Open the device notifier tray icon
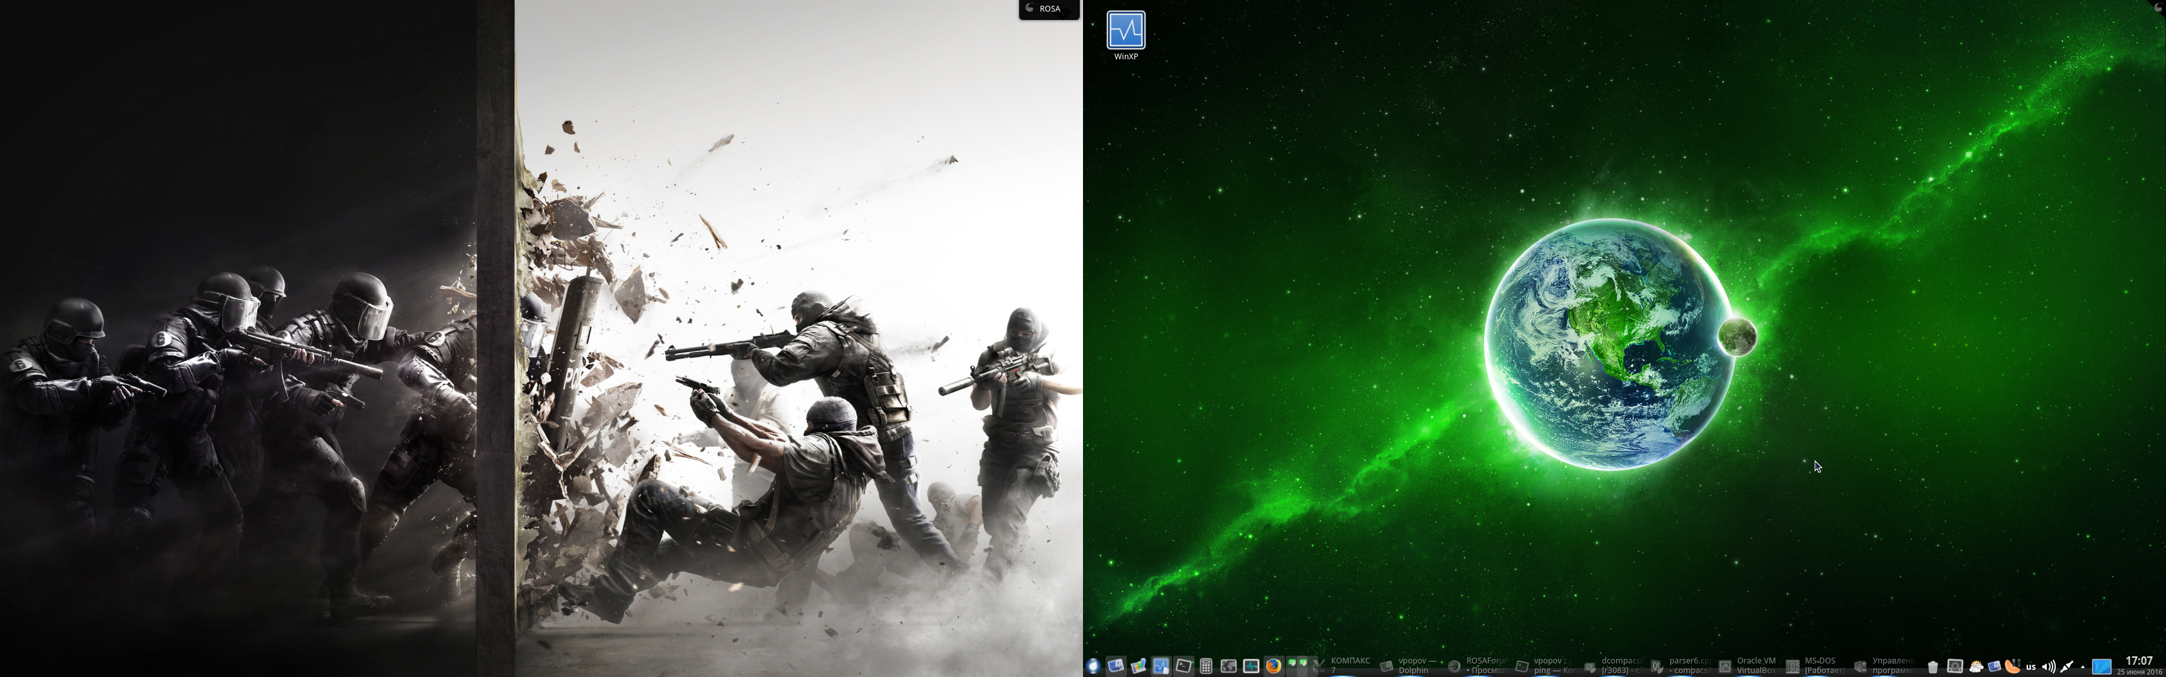The height and width of the screenshot is (677, 2166). point(1994,667)
